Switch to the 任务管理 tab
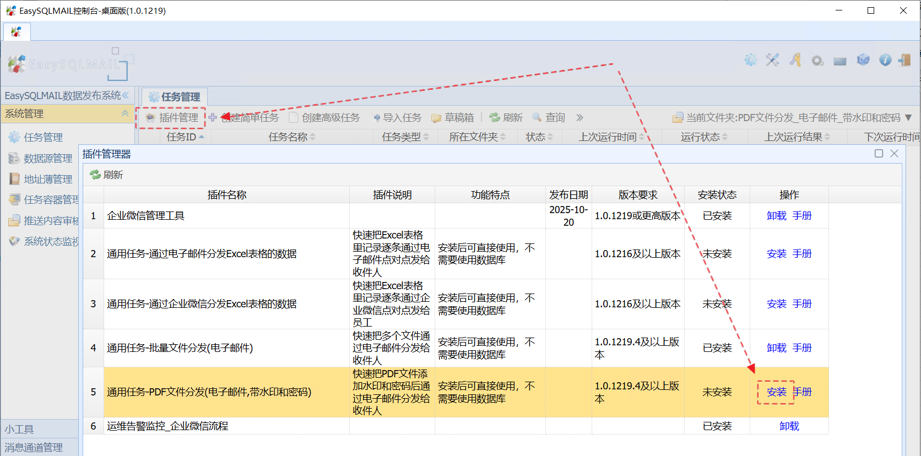The height and width of the screenshot is (456, 921). 175,97
